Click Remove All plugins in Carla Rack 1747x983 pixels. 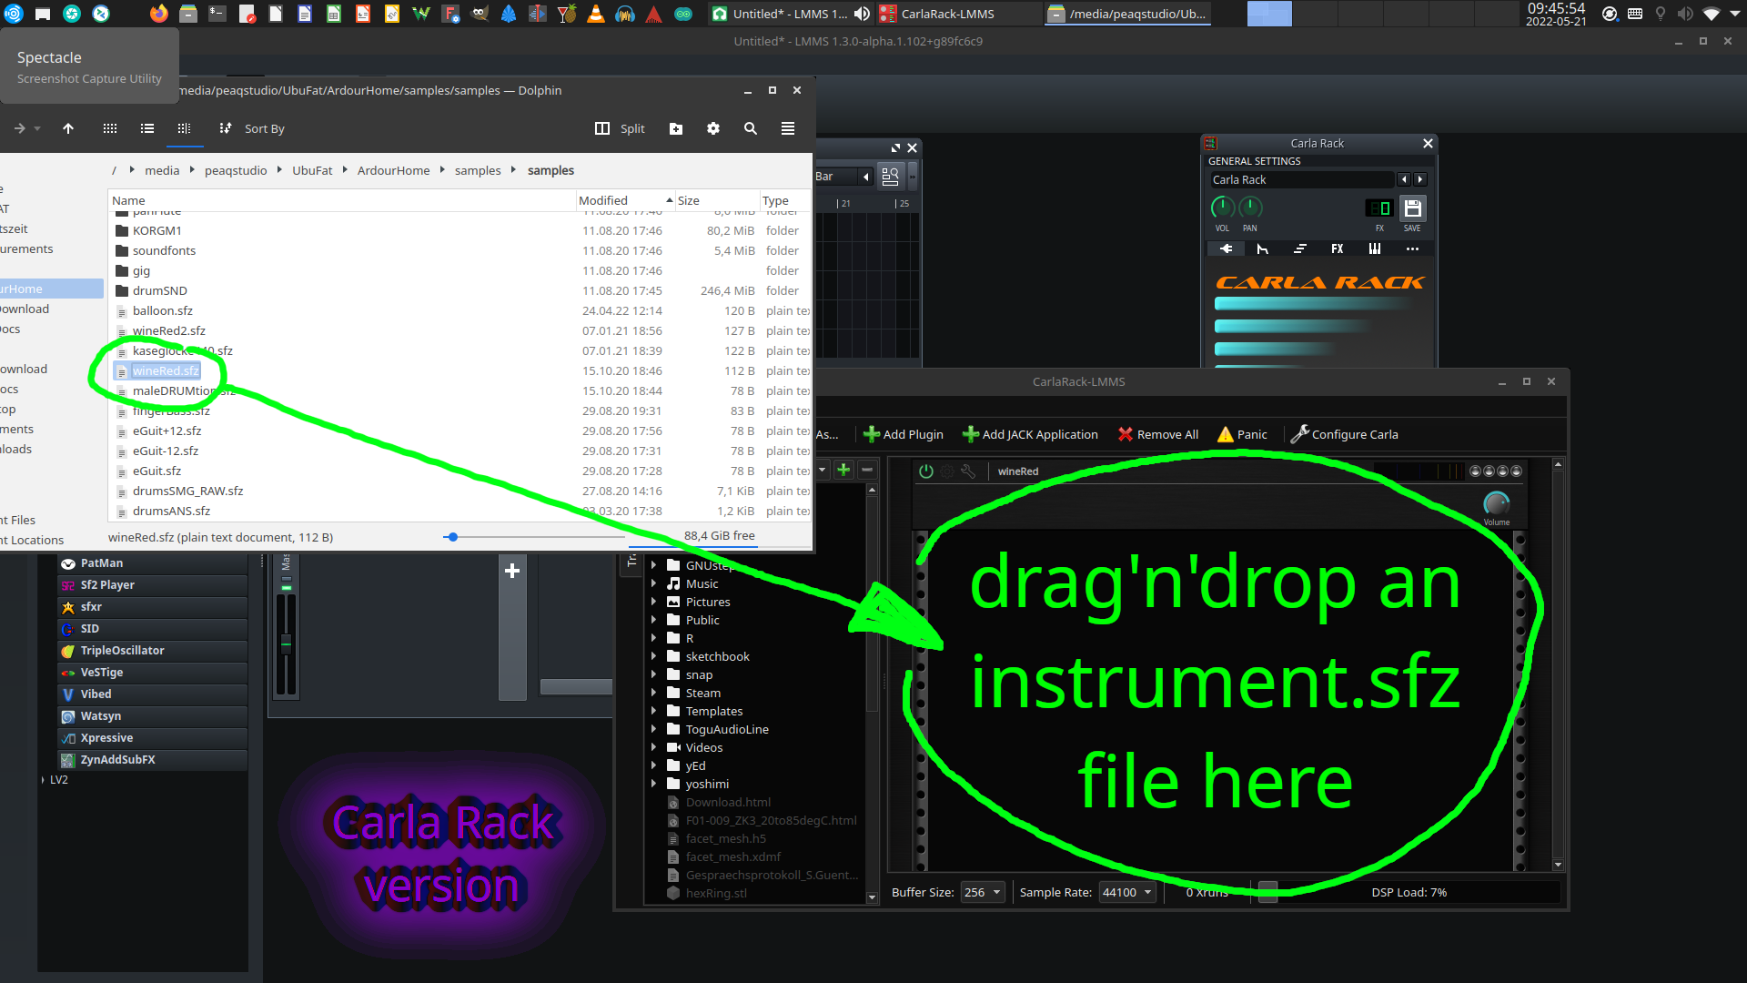coord(1158,434)
